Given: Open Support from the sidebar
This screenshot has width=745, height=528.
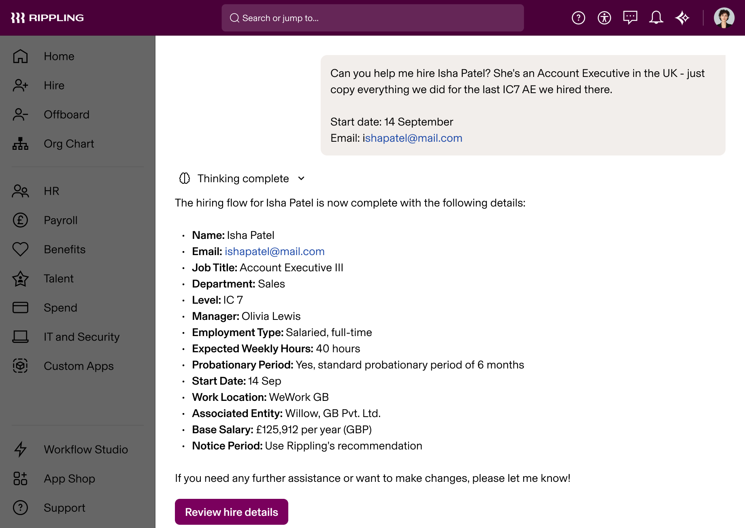Looking at the screenshot, I should point(64,508).
